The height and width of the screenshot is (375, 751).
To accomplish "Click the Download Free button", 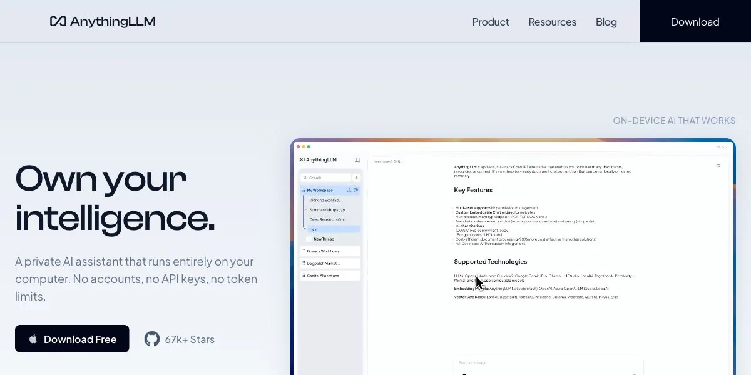I will coord(72,339).
